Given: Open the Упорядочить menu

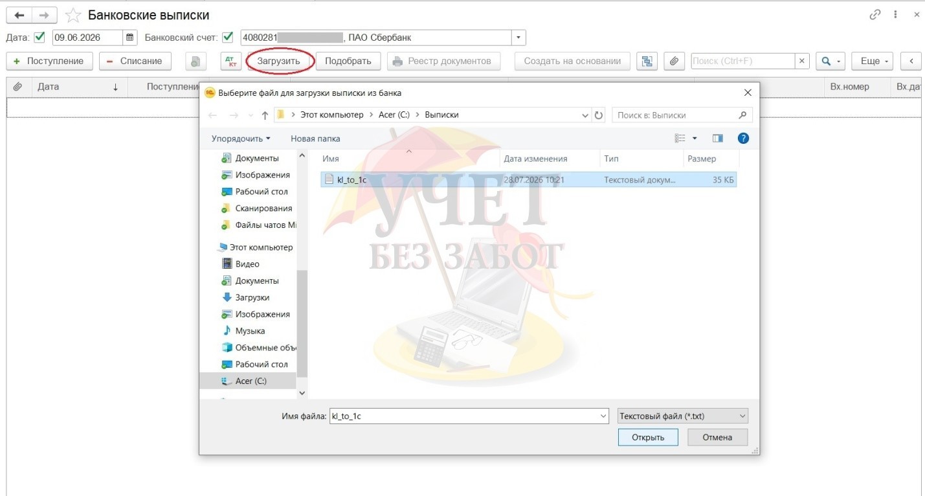Looking at the screenshot, I should tap(241, 139).
